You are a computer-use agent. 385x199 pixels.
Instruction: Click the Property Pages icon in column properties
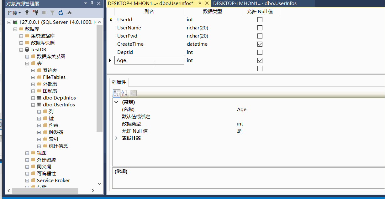pos(134,93)
